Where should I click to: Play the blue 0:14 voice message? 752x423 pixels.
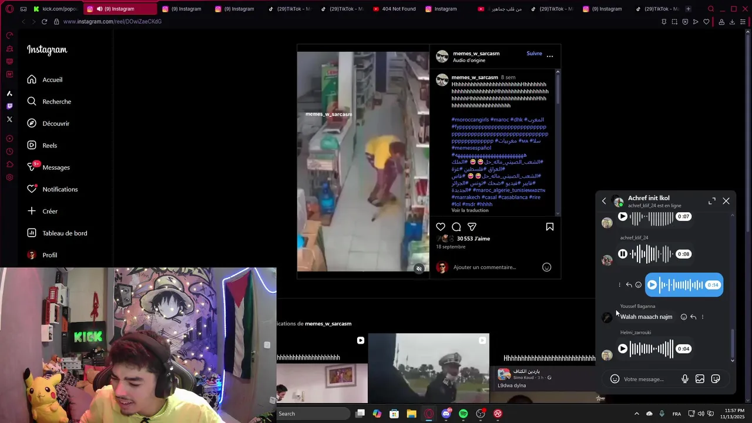[652, 285]
